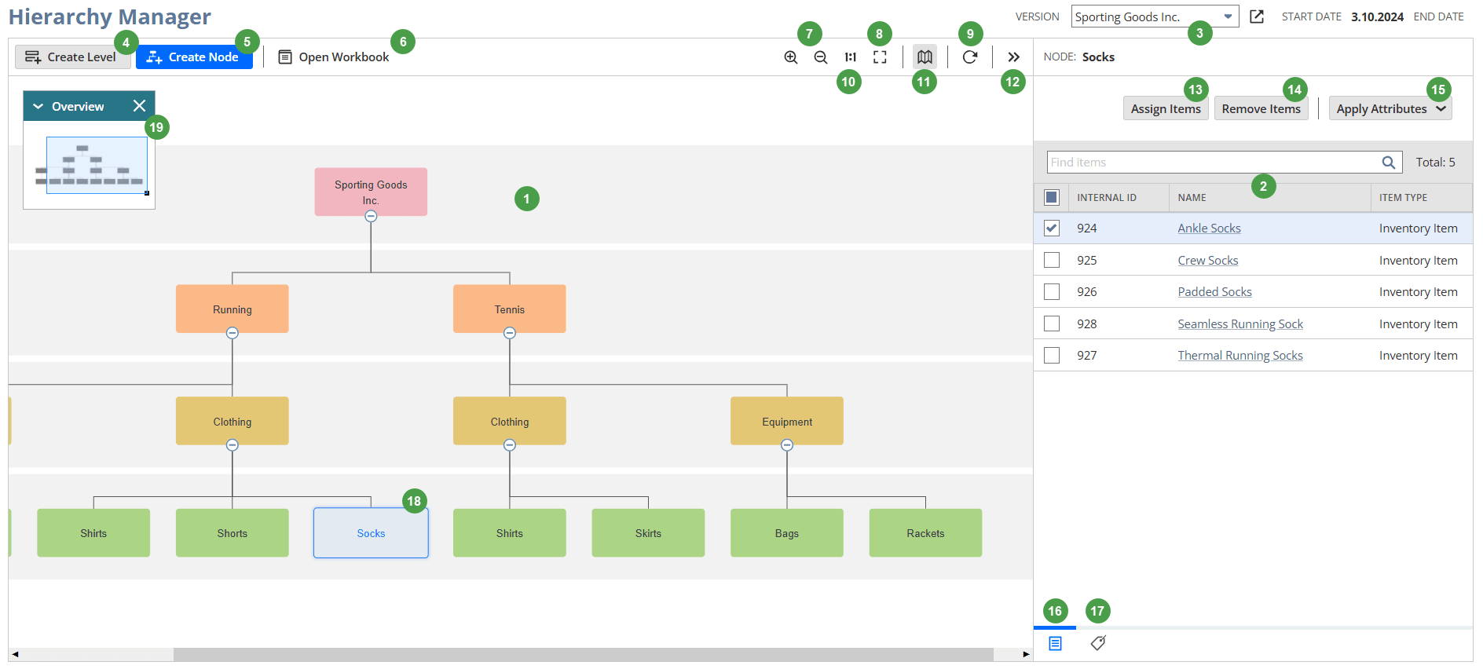Click the start date value 3.10.2024

click(x=1377, y=16)
